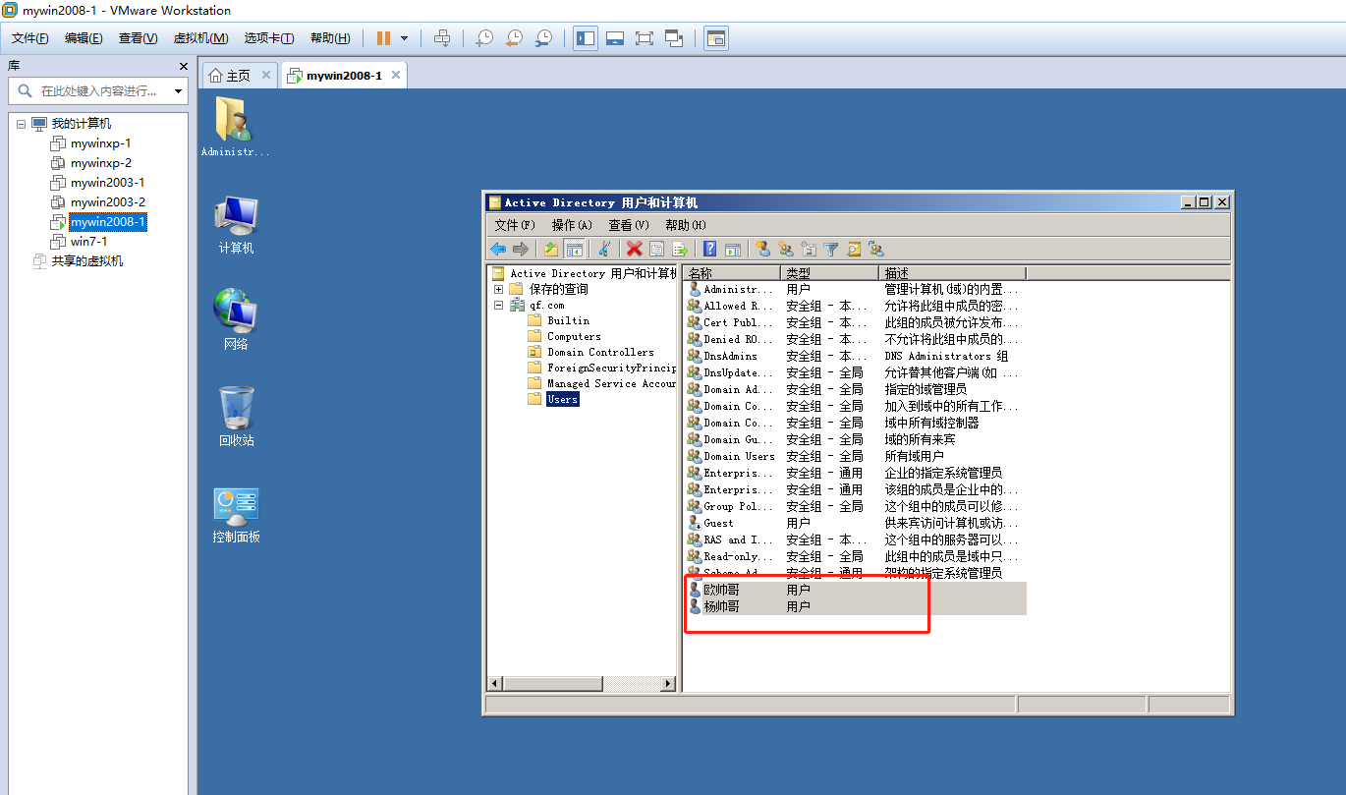Toggle the VMware thumbnail bar icon
The image size is (1346, 795).
(x=615, y=37)
